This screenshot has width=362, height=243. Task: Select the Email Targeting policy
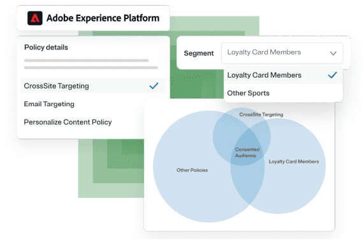49,104
